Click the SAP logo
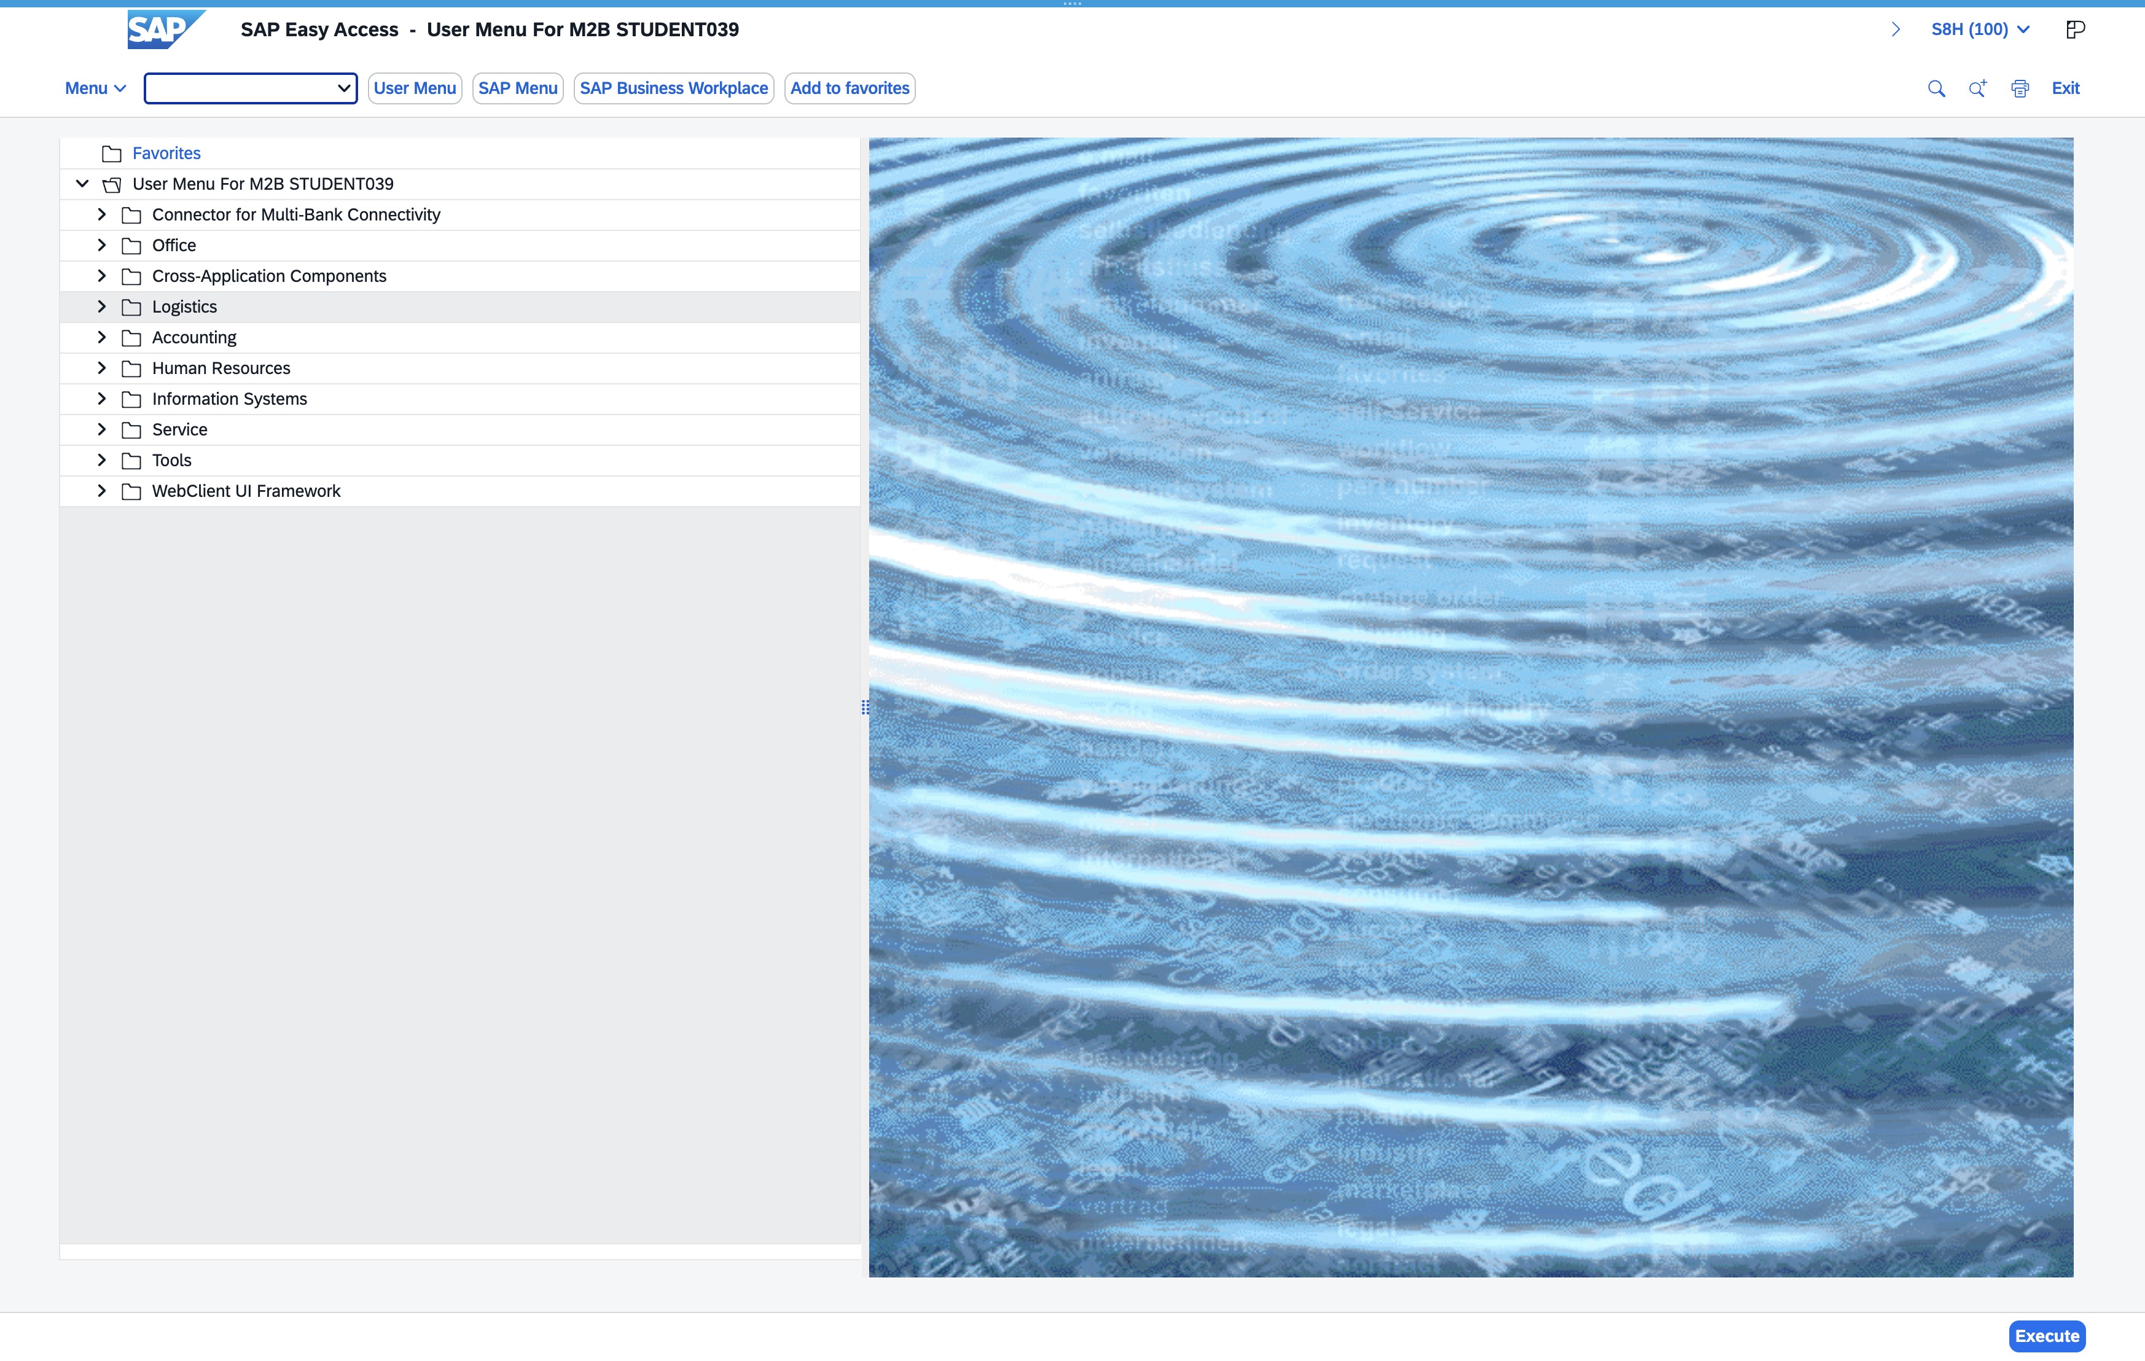This screenshot has width=2145, height=1361. point(166,29)
